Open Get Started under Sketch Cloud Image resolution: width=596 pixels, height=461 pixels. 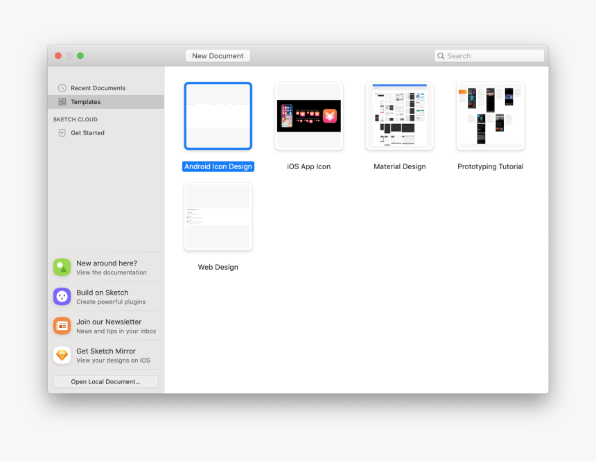pyautogui.click(x=106, y=132)
